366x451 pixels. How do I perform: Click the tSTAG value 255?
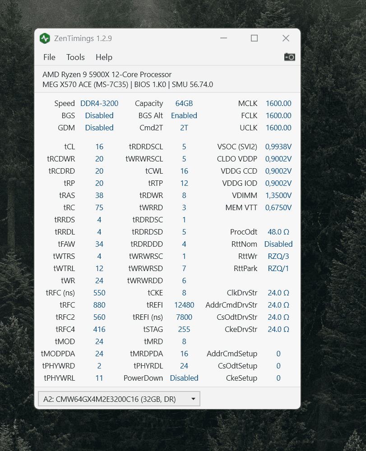click(x=184, y=329)
